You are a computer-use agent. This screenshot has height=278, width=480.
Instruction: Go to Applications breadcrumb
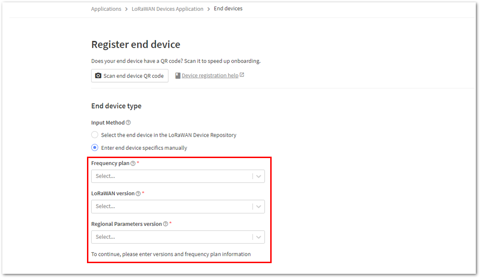coord(106,9)
